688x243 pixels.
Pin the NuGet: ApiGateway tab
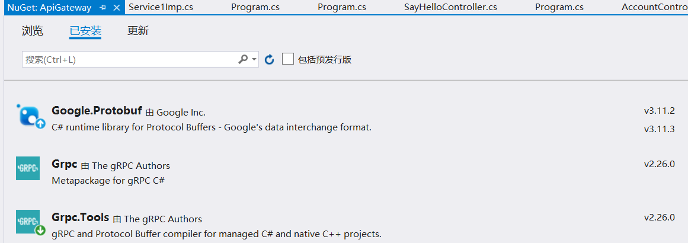[103, 8]
